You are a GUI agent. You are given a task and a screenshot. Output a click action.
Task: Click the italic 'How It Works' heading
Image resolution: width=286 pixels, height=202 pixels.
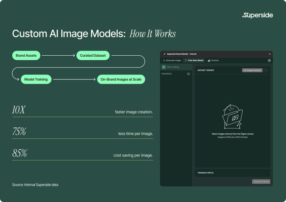152,34
